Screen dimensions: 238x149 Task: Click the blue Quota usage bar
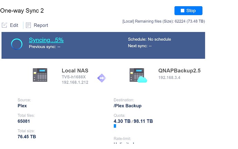click(x=115, y=126)
